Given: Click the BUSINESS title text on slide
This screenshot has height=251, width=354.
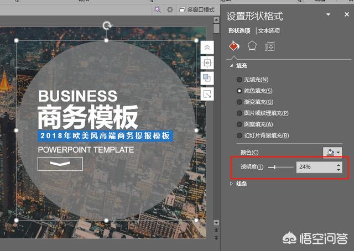Looking at the screenshot, I should [77, 96].
